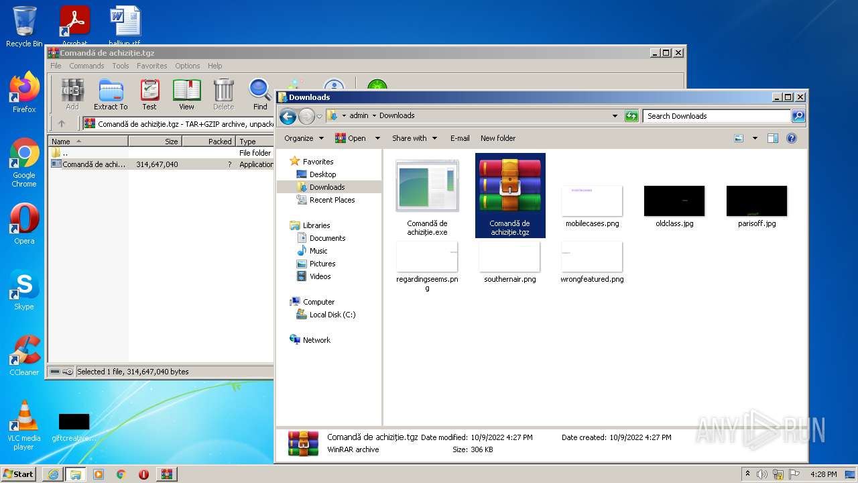Viewport: 858px width, 483px height.
Task: Expand the address bar history dropdown
Action: (615, 116)
